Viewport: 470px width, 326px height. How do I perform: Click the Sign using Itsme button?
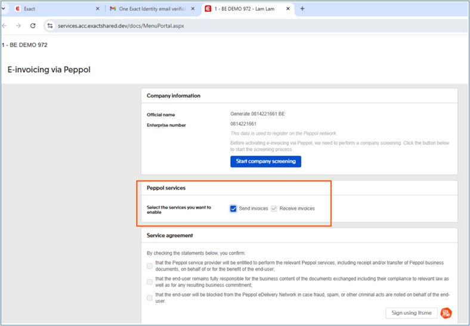pyautogui.click(x=411, y=313)
